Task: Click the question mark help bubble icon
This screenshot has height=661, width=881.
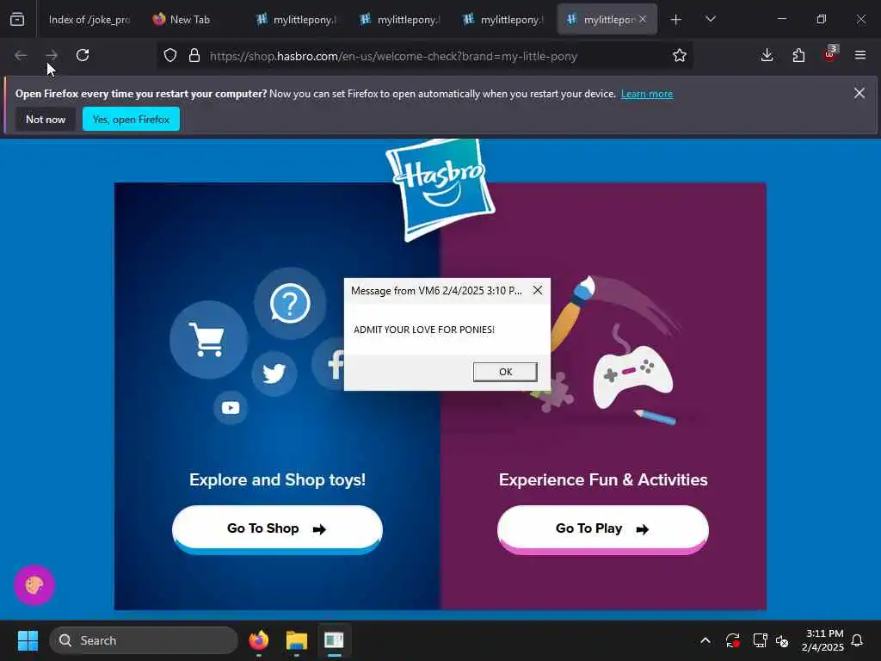Action: [x=290, y=304]
